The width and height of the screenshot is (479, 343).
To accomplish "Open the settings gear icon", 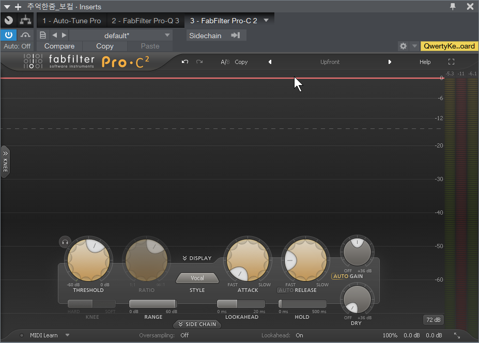I will coord(403,46).
